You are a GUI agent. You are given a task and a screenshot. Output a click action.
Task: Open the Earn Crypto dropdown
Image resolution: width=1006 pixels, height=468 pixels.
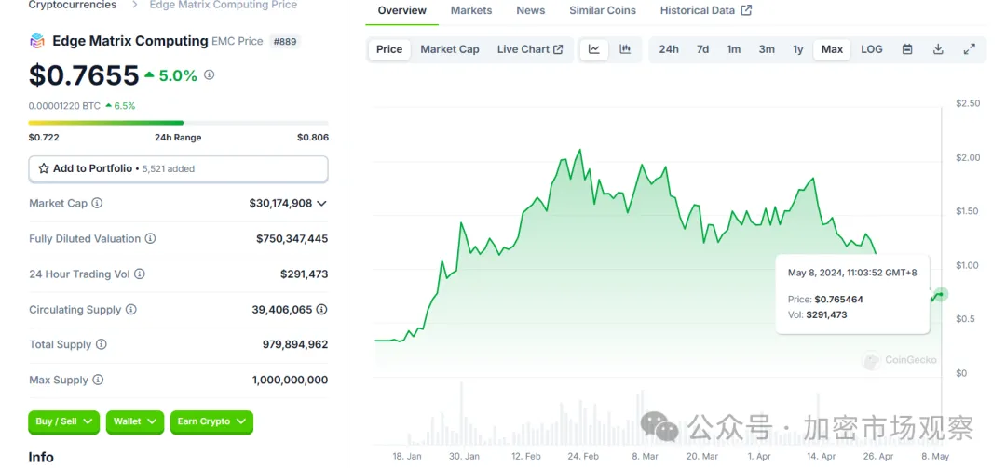pos(211,421)
